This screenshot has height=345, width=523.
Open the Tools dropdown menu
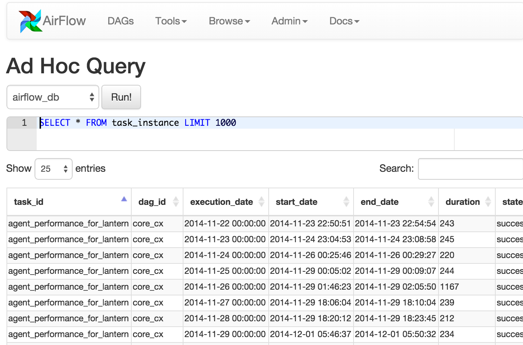click(x=171, y=21)
